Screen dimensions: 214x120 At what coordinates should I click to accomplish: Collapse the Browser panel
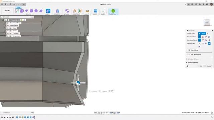point(1,17)
